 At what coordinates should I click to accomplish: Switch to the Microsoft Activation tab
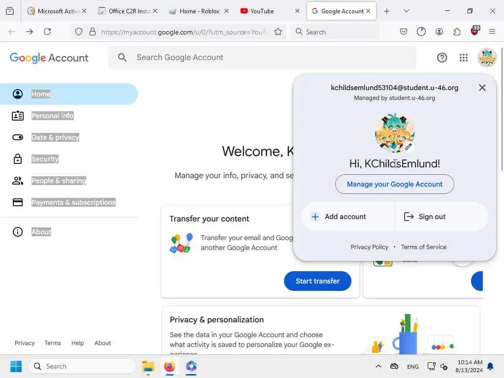(57, 11)
